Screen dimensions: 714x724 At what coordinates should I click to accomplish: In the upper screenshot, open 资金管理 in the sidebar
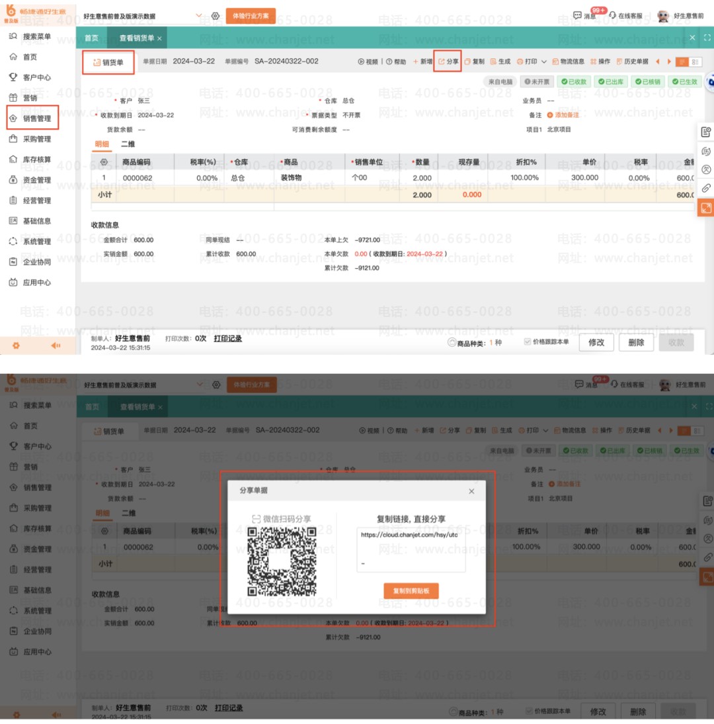pyautogui.click(x=30, y=179)
